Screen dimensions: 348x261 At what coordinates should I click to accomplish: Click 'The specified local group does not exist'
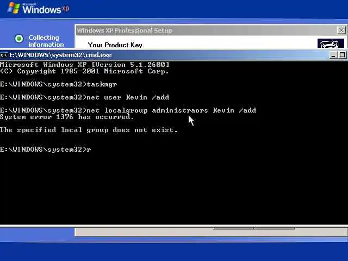(89, 130)
